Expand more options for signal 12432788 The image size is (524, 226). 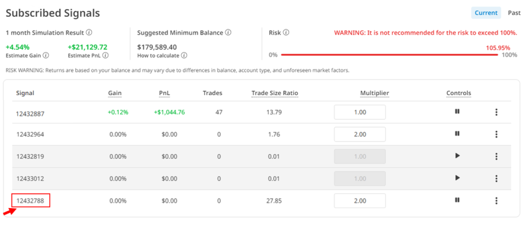[x=496, y=200]
